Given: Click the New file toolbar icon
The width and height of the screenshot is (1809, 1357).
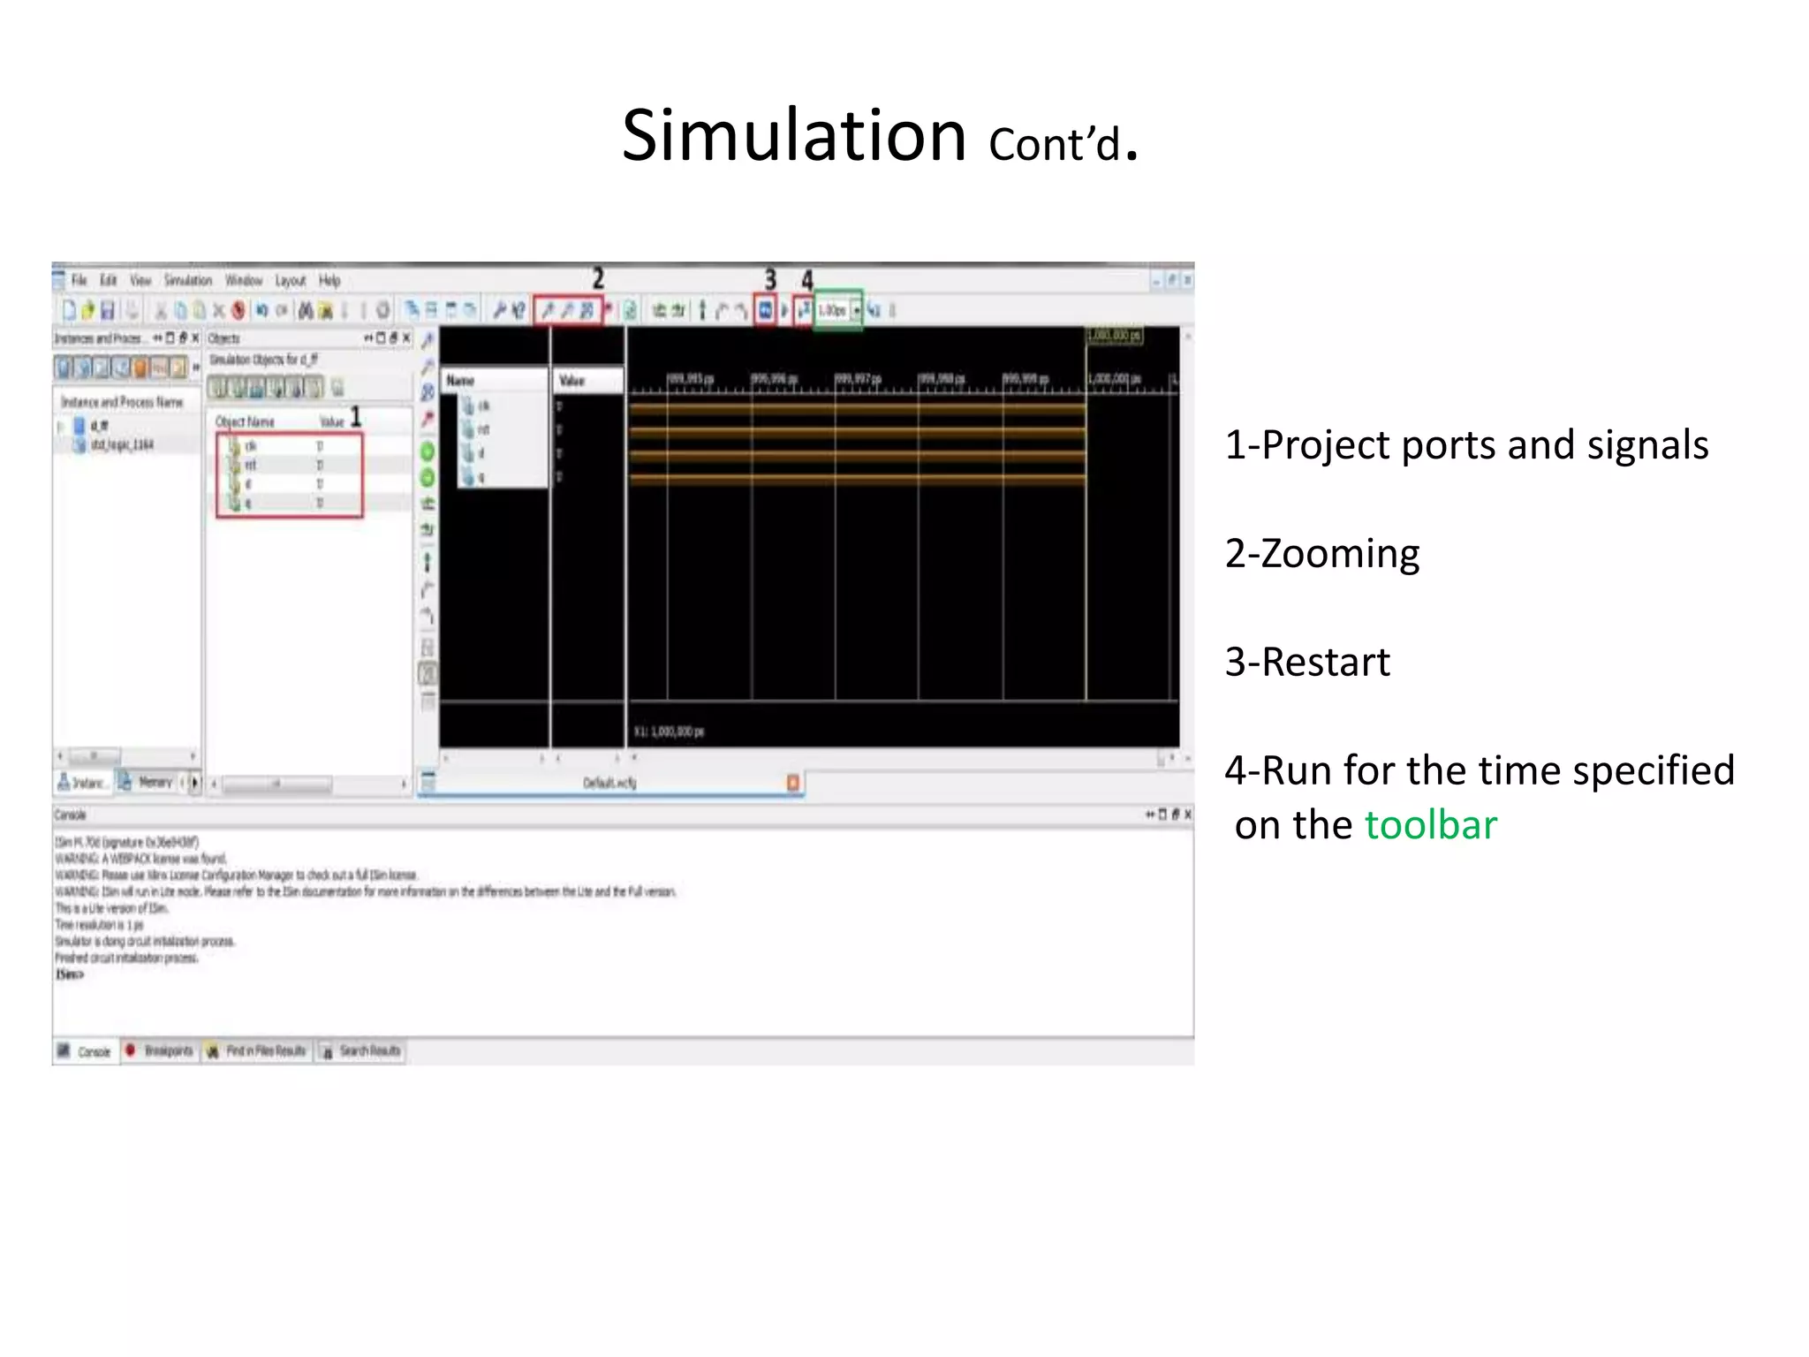Looking at the screenshot, I should coord(68,310).
